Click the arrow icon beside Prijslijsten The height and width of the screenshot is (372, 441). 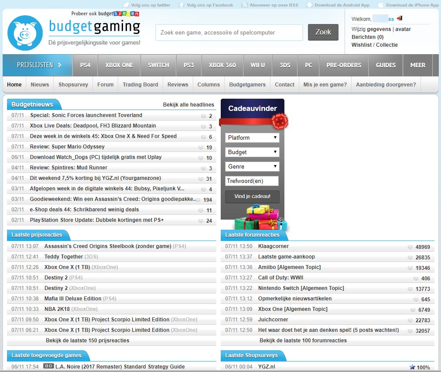pyautogui.click(x=60, y=65)
